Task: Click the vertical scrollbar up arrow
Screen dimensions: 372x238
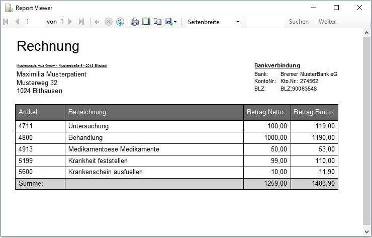Action: [367, 32]
